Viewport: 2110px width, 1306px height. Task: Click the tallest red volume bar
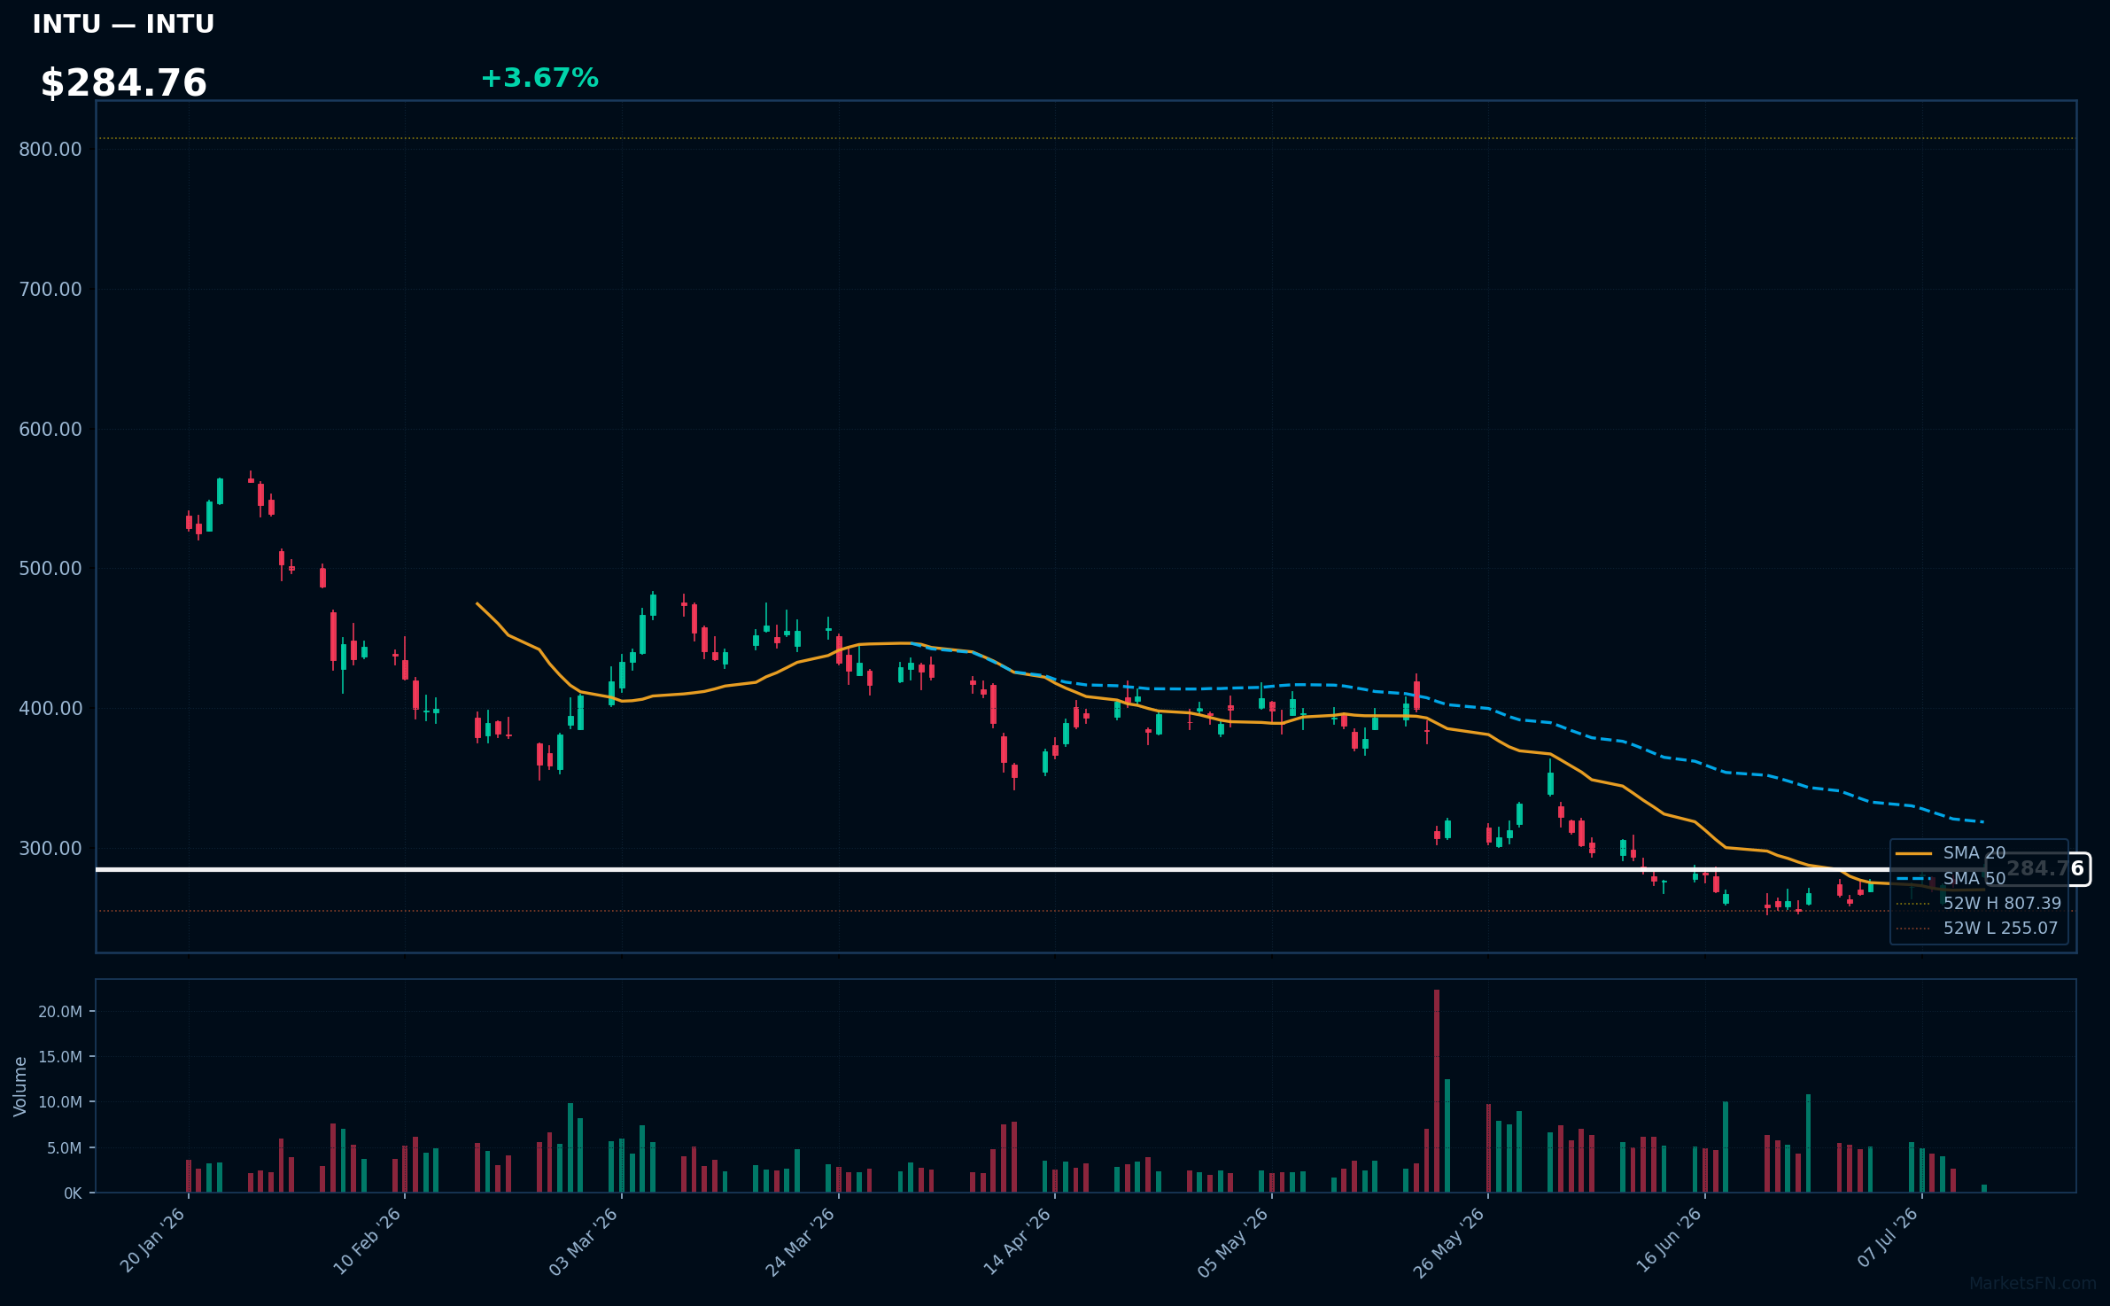click(x=1437, y=1091)
